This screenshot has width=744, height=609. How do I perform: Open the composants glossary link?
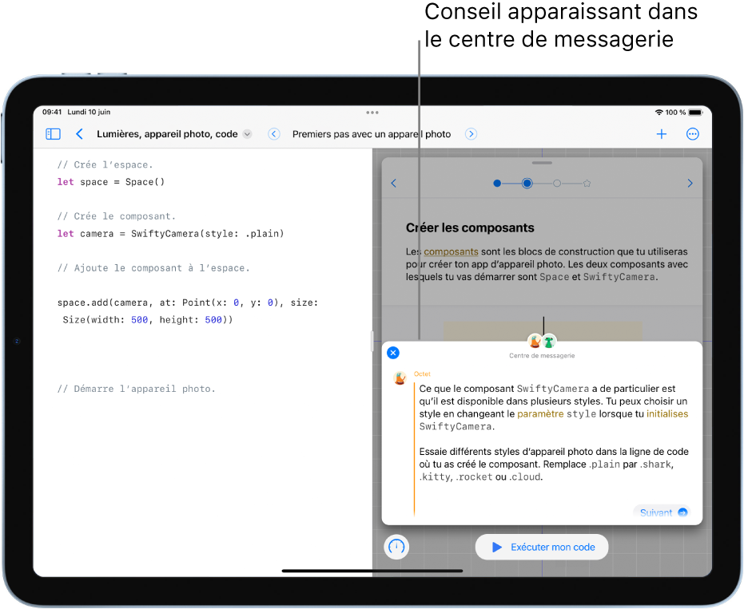coord(451,251)
